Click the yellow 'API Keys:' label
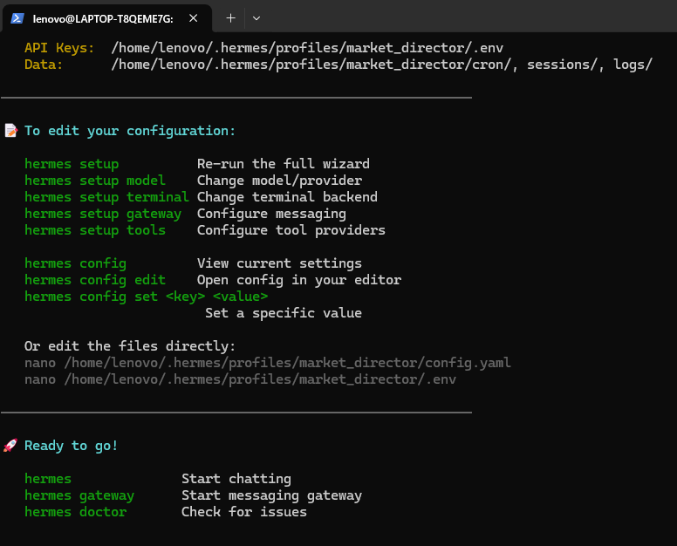 coord(59,48)
